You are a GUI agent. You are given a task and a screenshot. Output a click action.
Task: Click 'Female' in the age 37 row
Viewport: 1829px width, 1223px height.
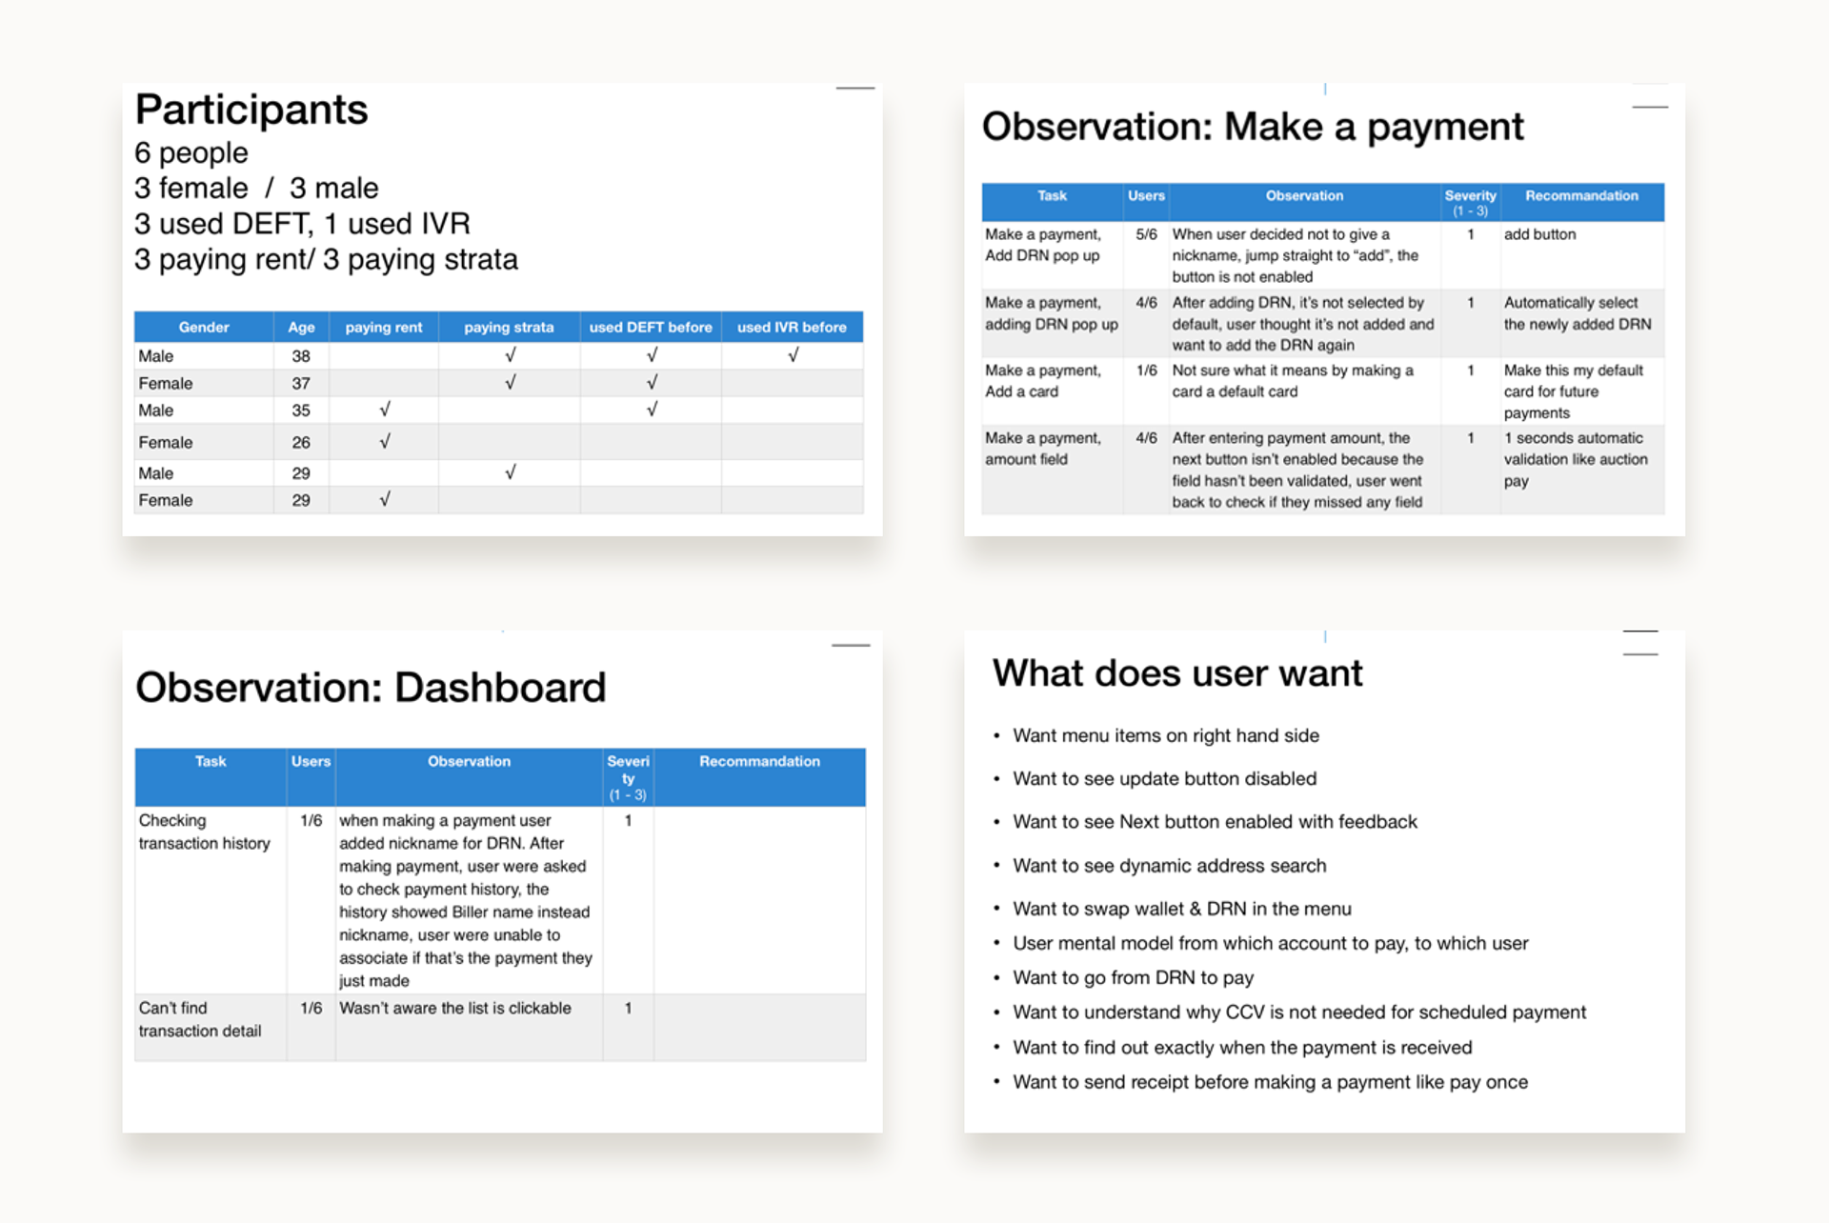166,383
